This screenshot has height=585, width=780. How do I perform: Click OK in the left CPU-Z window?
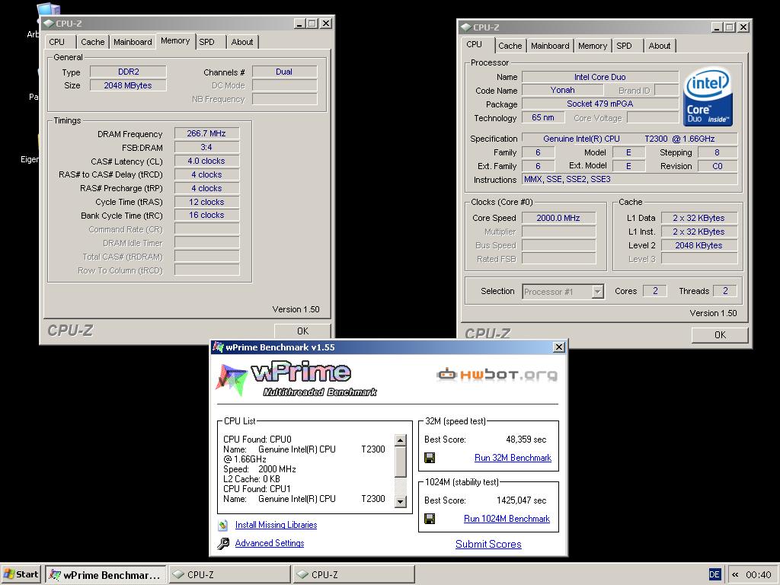tap(302, 331)
